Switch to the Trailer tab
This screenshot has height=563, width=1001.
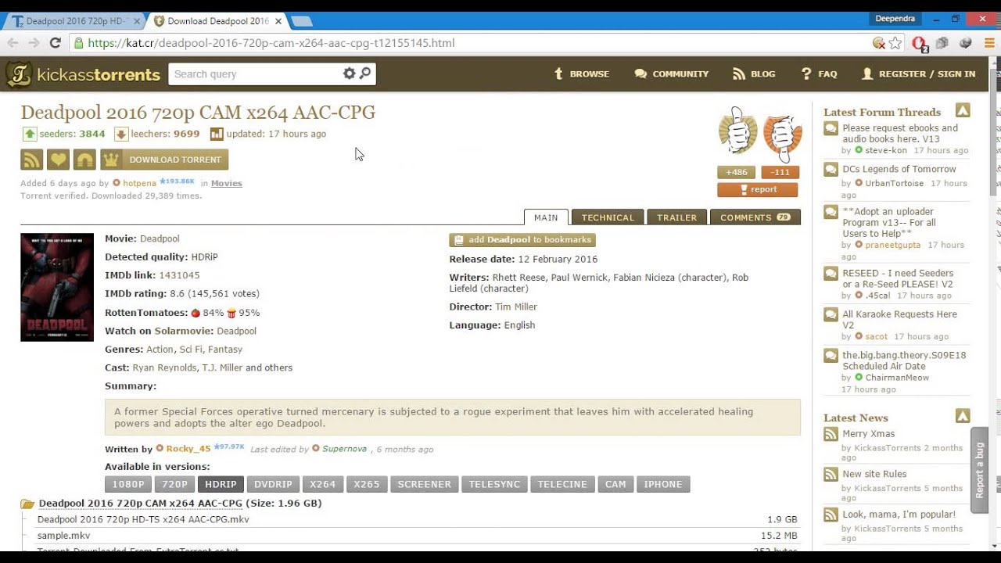676,217
